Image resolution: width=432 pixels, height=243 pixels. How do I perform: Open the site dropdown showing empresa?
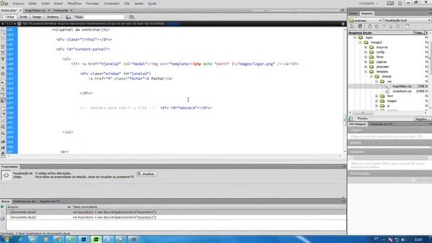click(x=365, y=20)
